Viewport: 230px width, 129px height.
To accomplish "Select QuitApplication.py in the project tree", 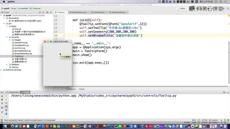I will point(23,51).
